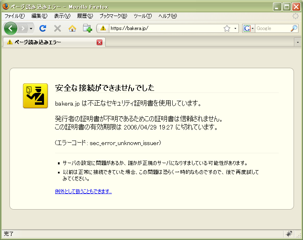Click the green Back navigation button
The width and height of the screenshot is (303, 240).
tap(10, 28)
